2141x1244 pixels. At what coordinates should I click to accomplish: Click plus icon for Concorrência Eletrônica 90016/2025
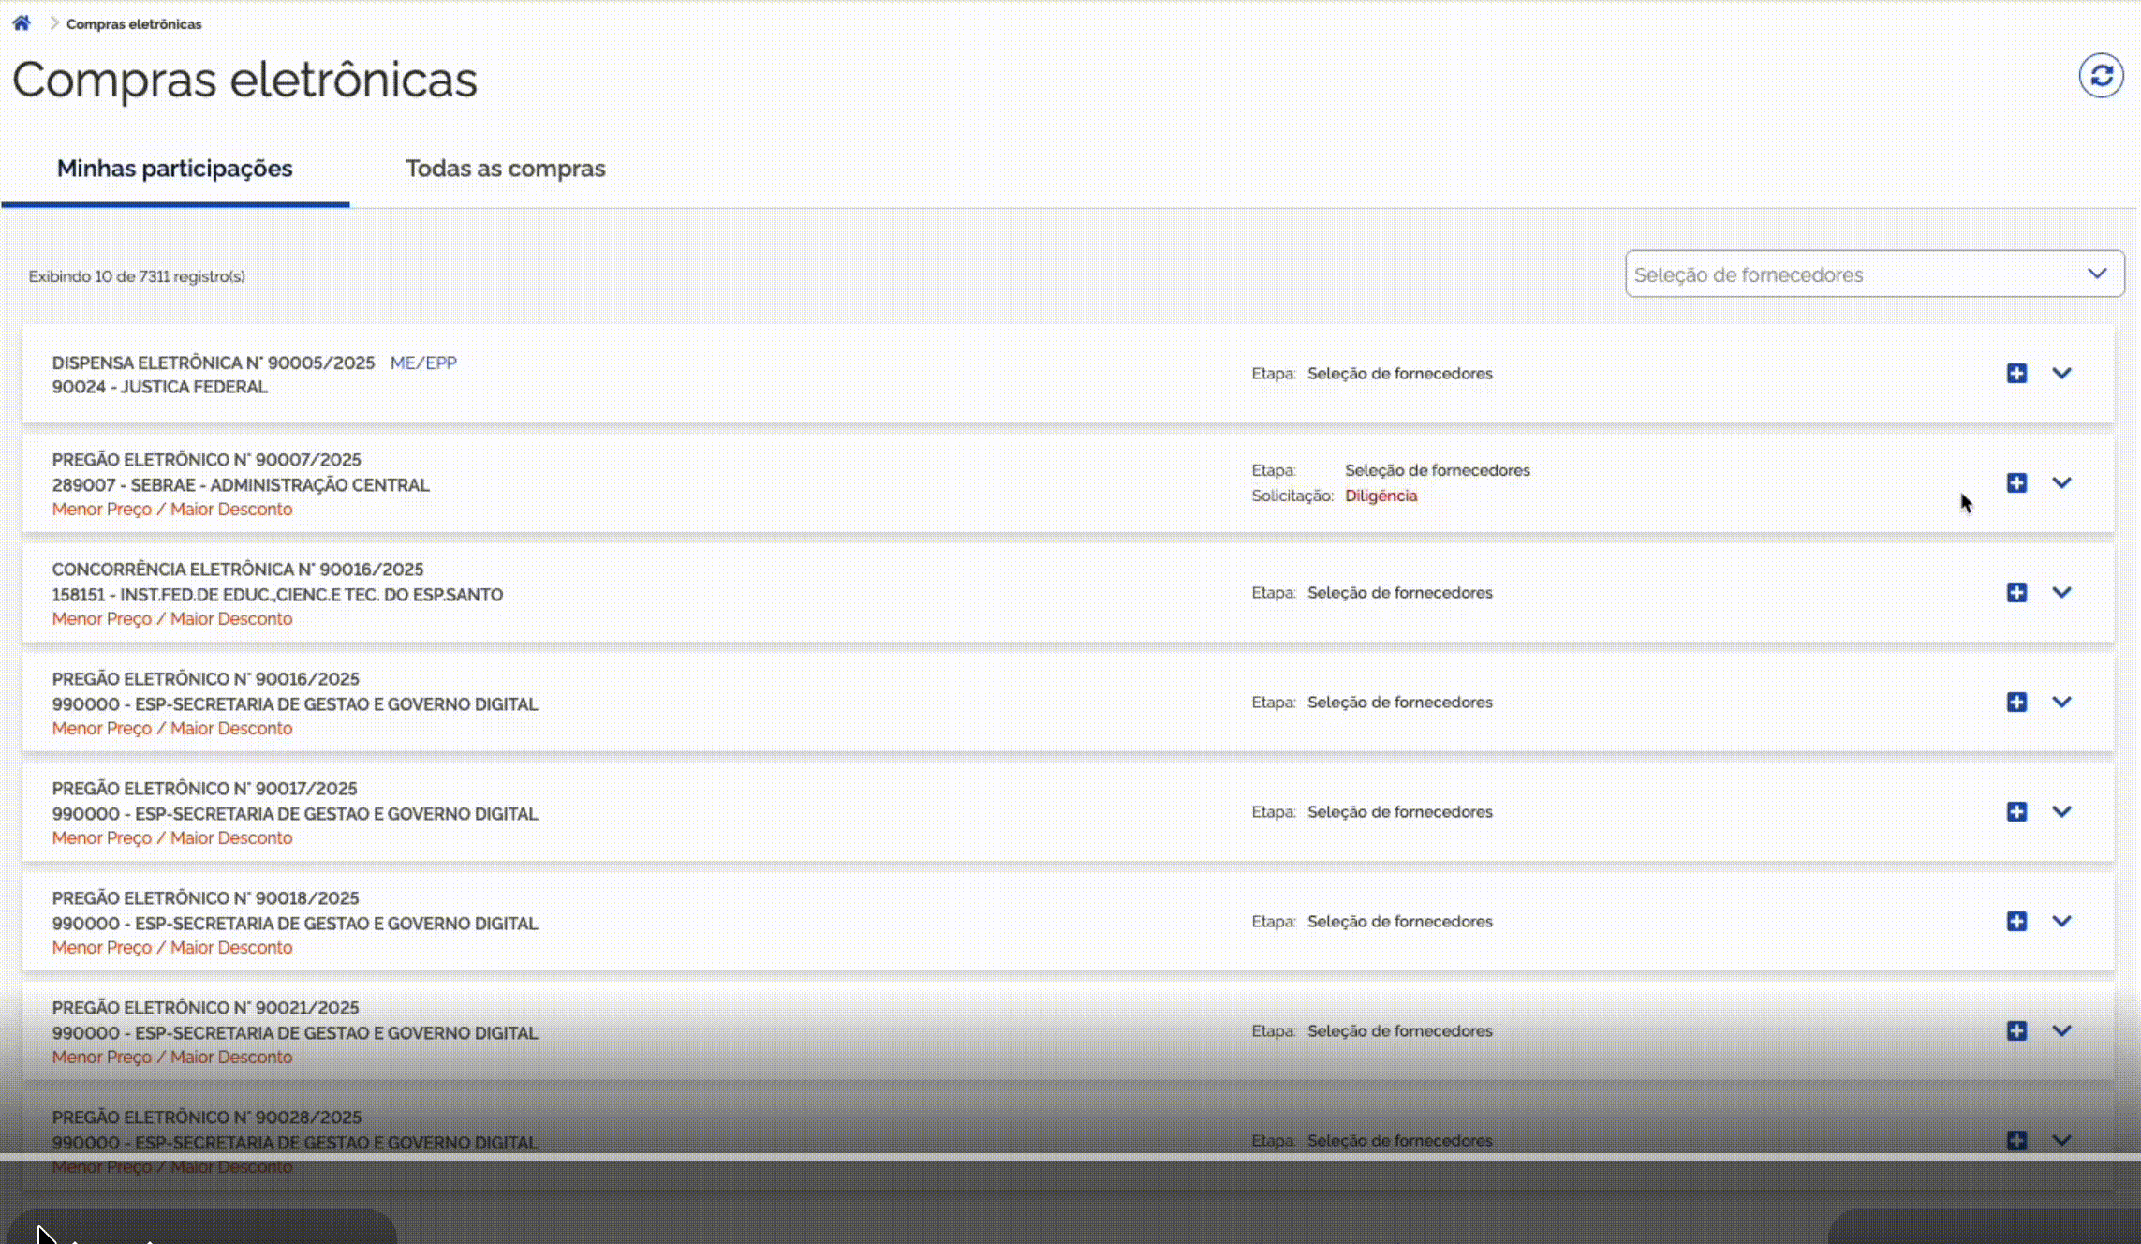coord(2016,593)
